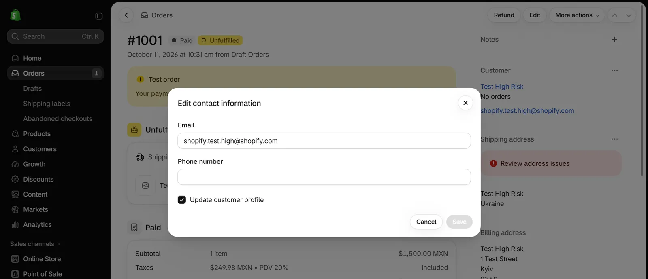The height and width of the screenshot is (279, 648).
Task: Click the Test order warning icon
Action: (140, 79)
